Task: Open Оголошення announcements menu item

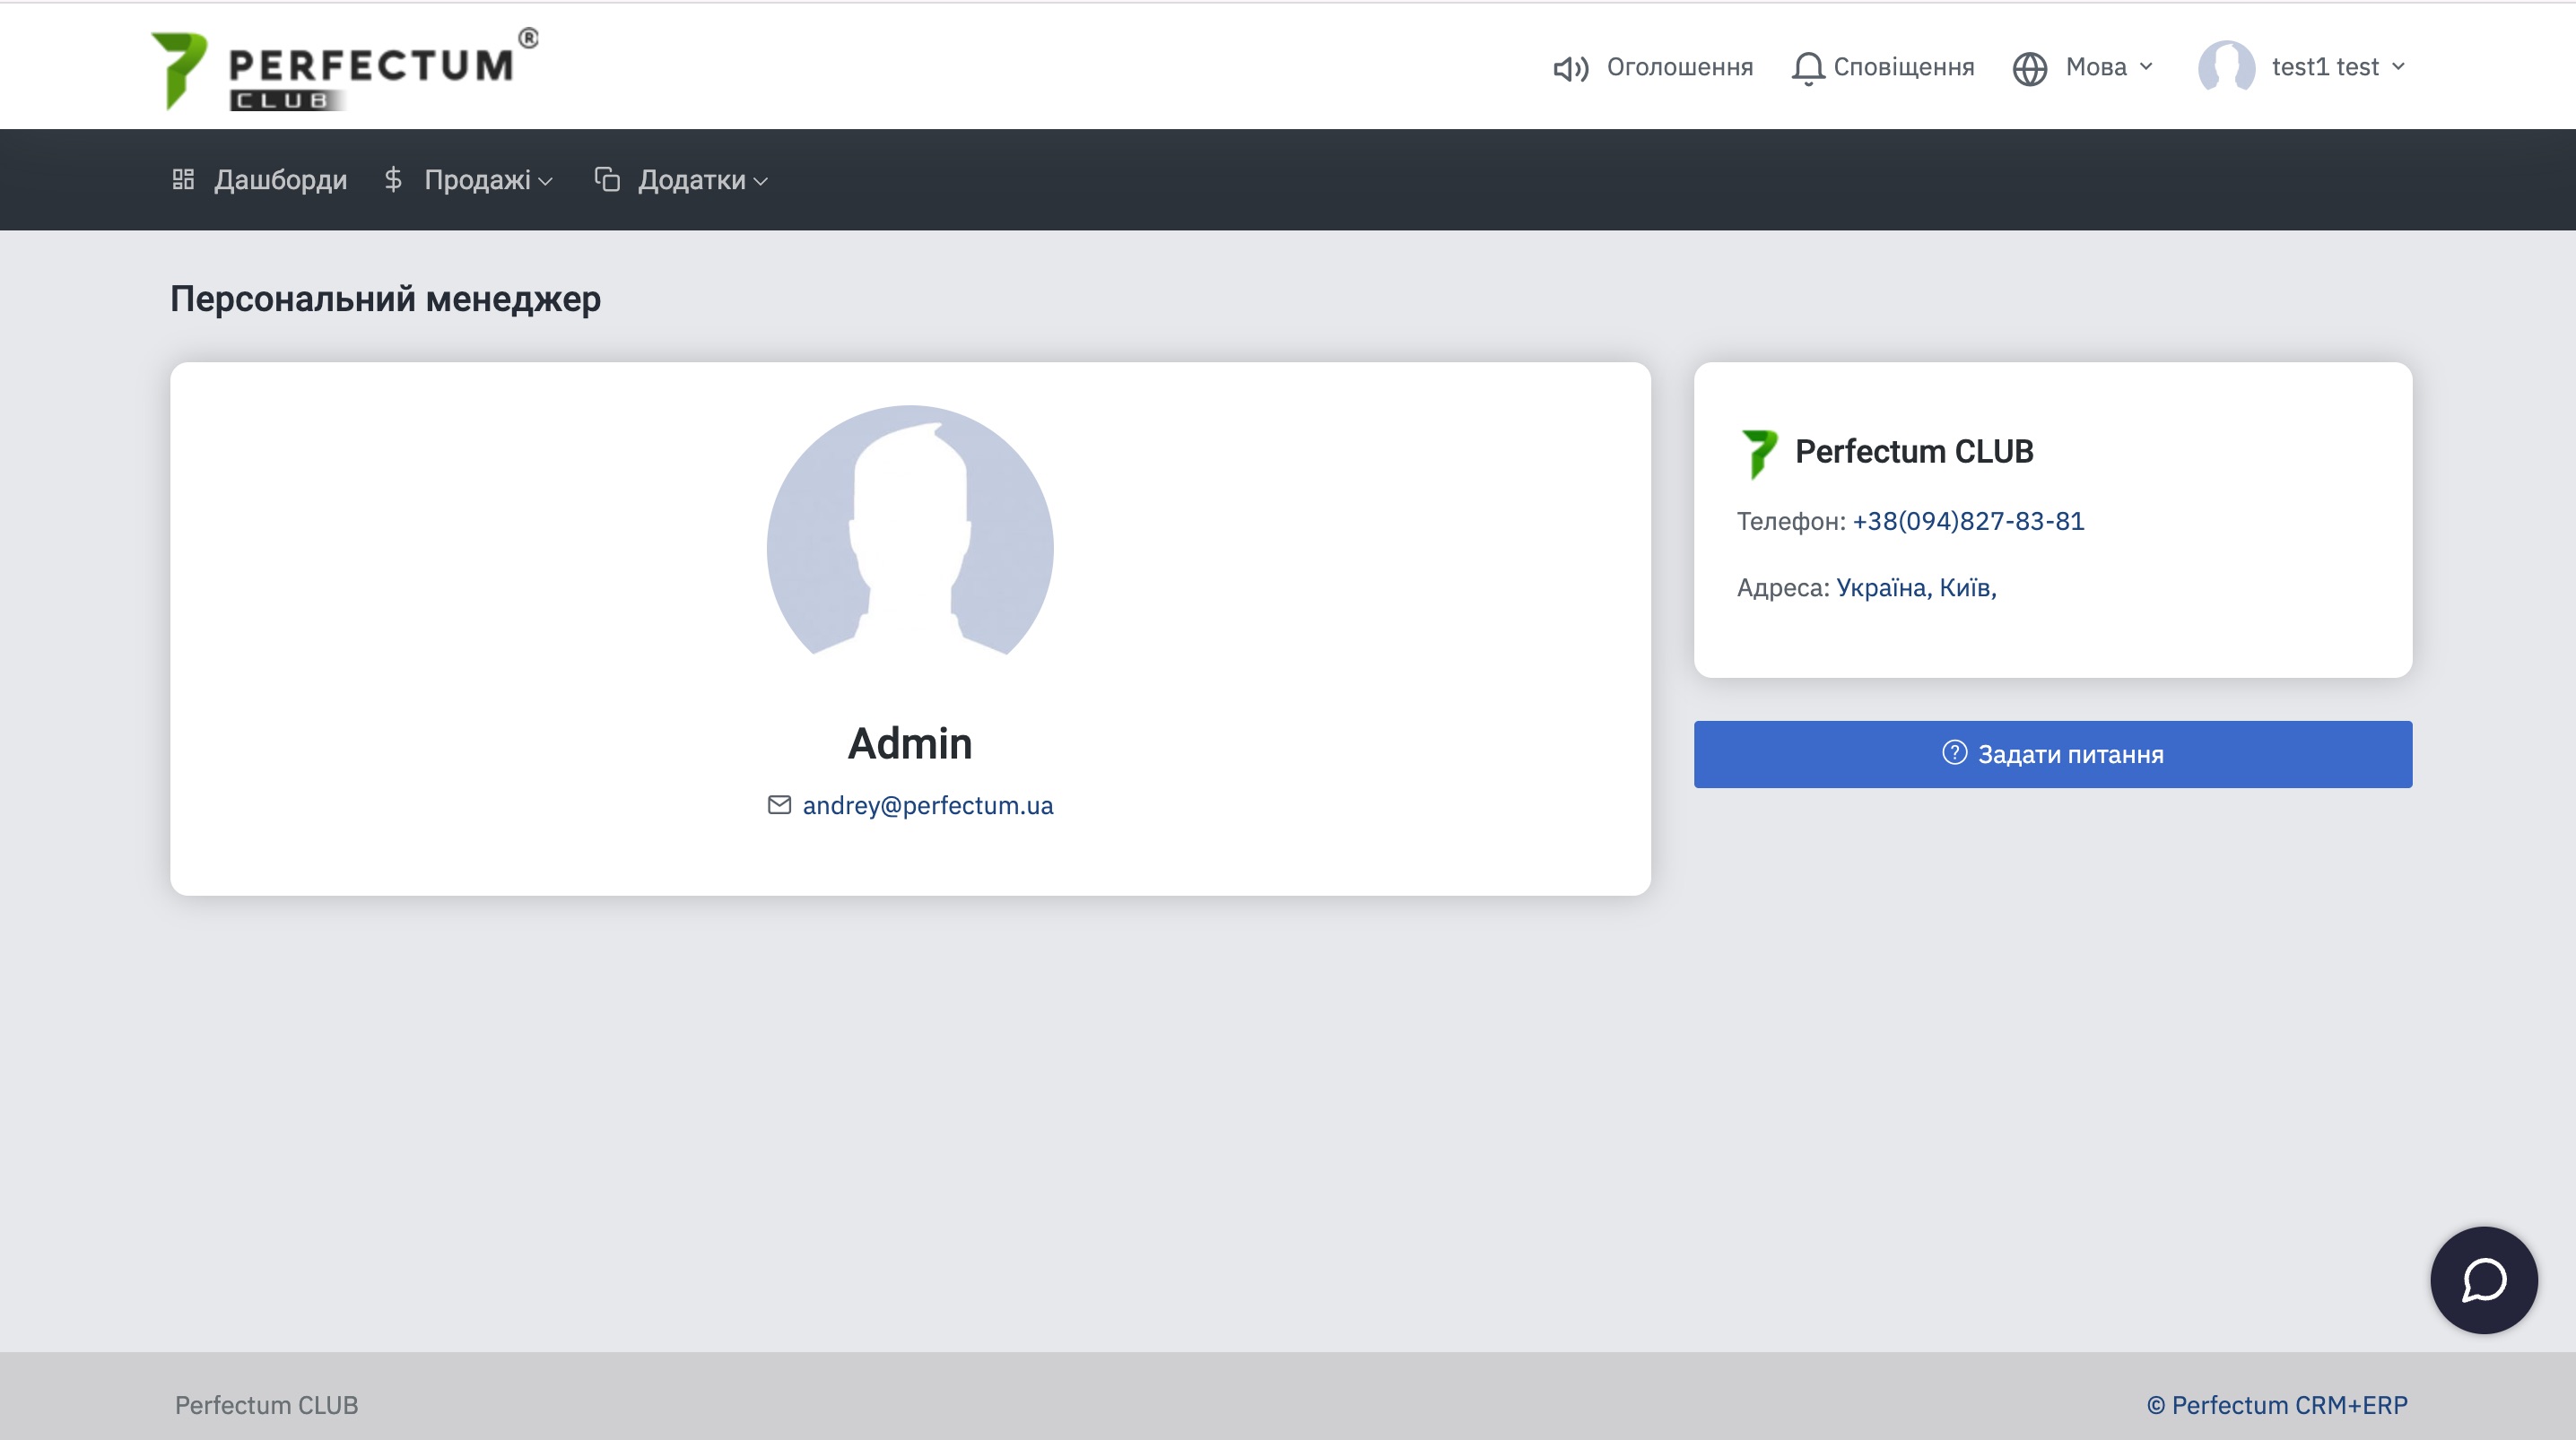Action: pyautogui.click(x=1679, y=67)
